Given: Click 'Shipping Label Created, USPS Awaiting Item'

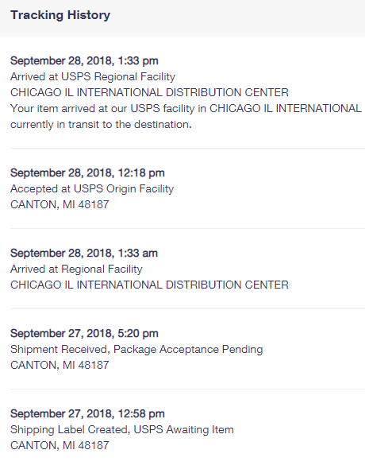Looking at the screenshot, I should (122, 429).
